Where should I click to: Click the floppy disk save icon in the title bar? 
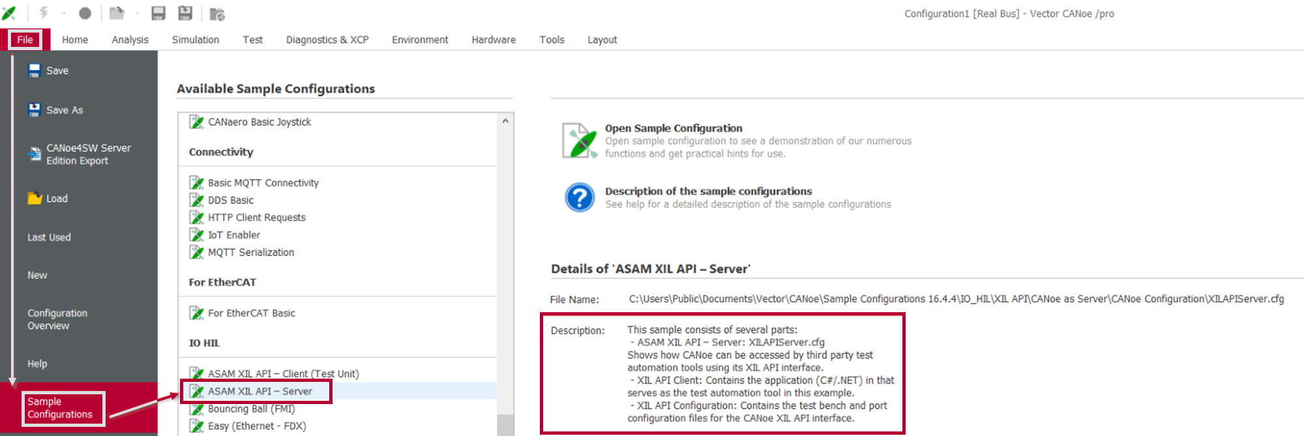(158, 13)
